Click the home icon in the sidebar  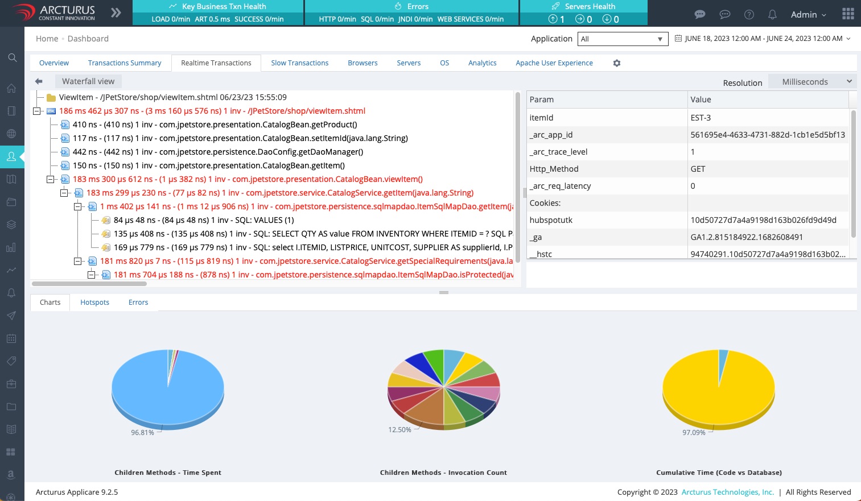click(x=11, y=88)
